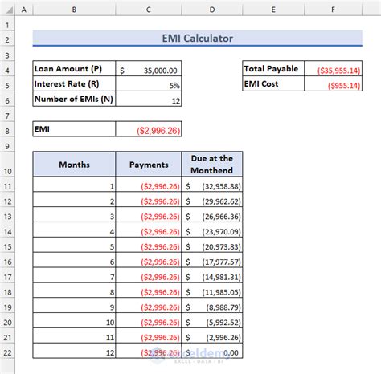Screen dimensions: 381x374
Task: Select column C header
Action: point(149,10)
